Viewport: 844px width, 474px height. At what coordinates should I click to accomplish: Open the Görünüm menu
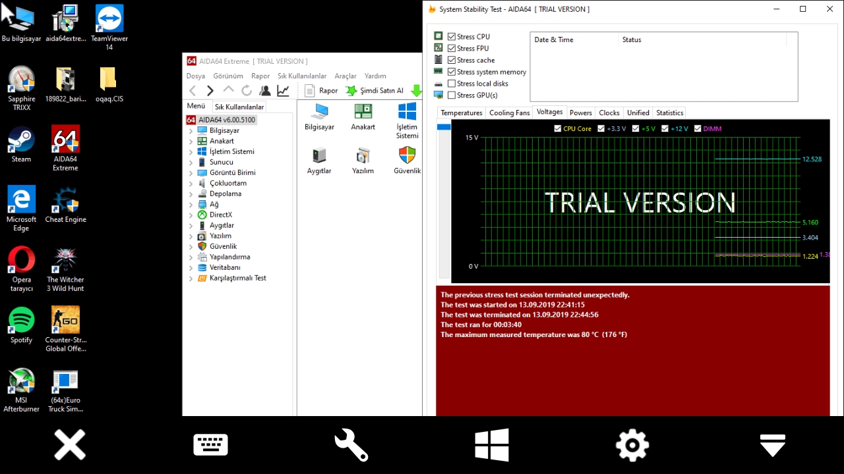(x=228, y=76)
